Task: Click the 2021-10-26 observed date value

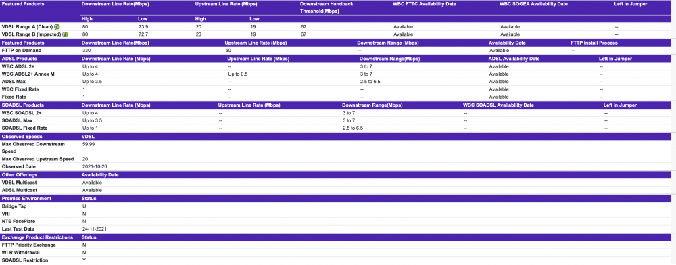Action: 95,166
